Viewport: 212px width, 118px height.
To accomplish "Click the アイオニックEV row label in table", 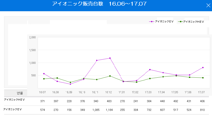I will pos(13,109).
